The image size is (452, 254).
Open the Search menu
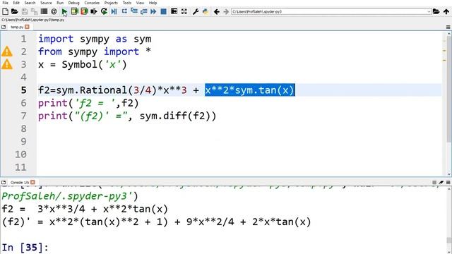30,3
